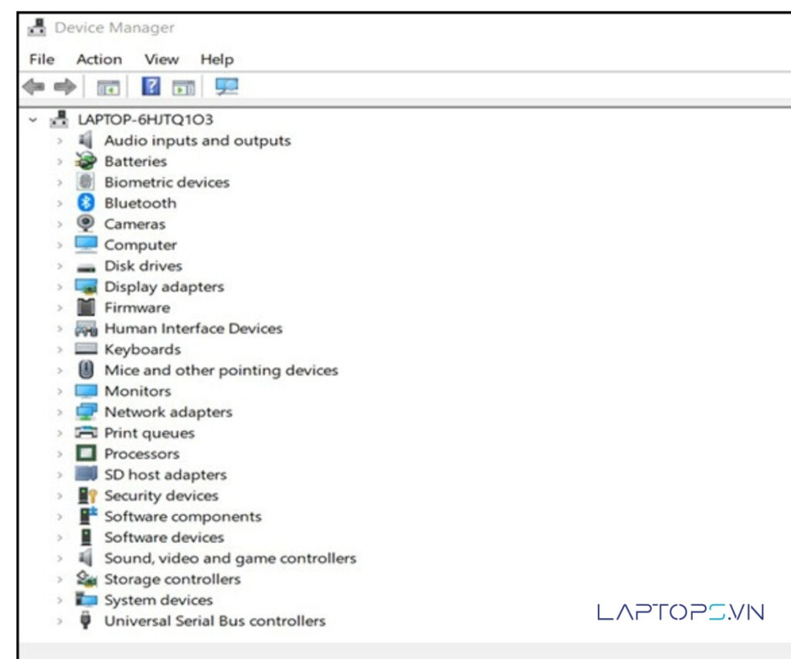The height and width of the screenshot is (659, 791).
Task: Collapse the LAPTOP-6HJTQ1O3 root node
Action: point(31,120)
